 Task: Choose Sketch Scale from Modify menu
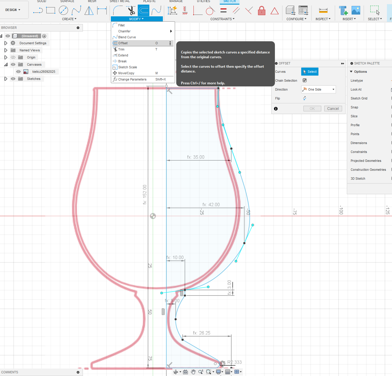(127, 67)
